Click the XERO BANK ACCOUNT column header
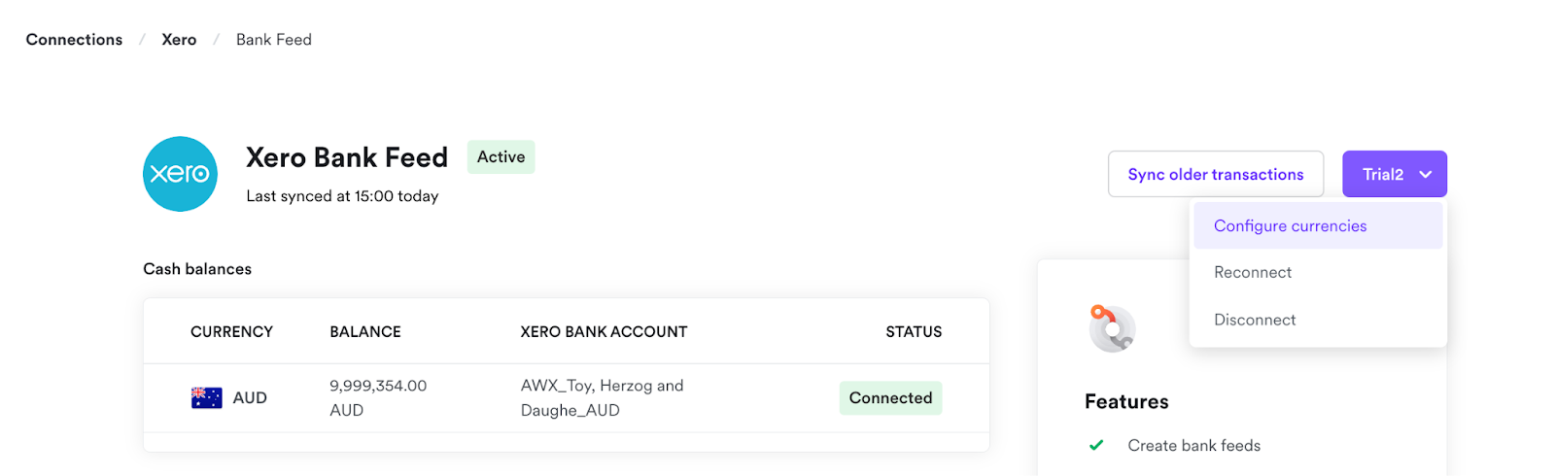 click(x=604, y=332)
